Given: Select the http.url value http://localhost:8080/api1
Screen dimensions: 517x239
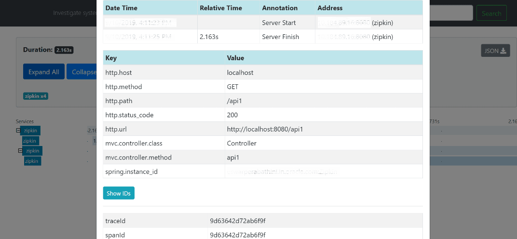Looking at the screenshot, I should pos(265,129).
